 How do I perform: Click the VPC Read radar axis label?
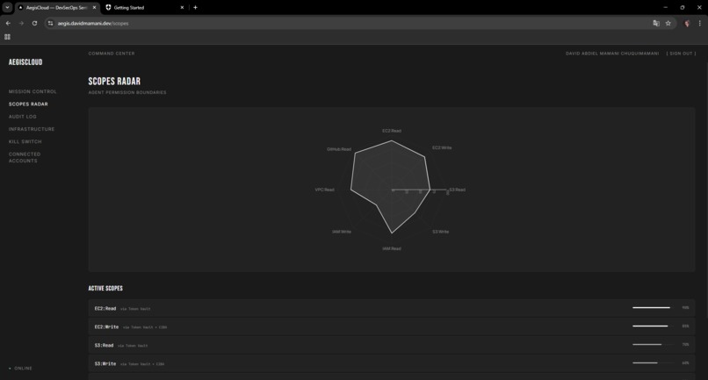(325, 190)
